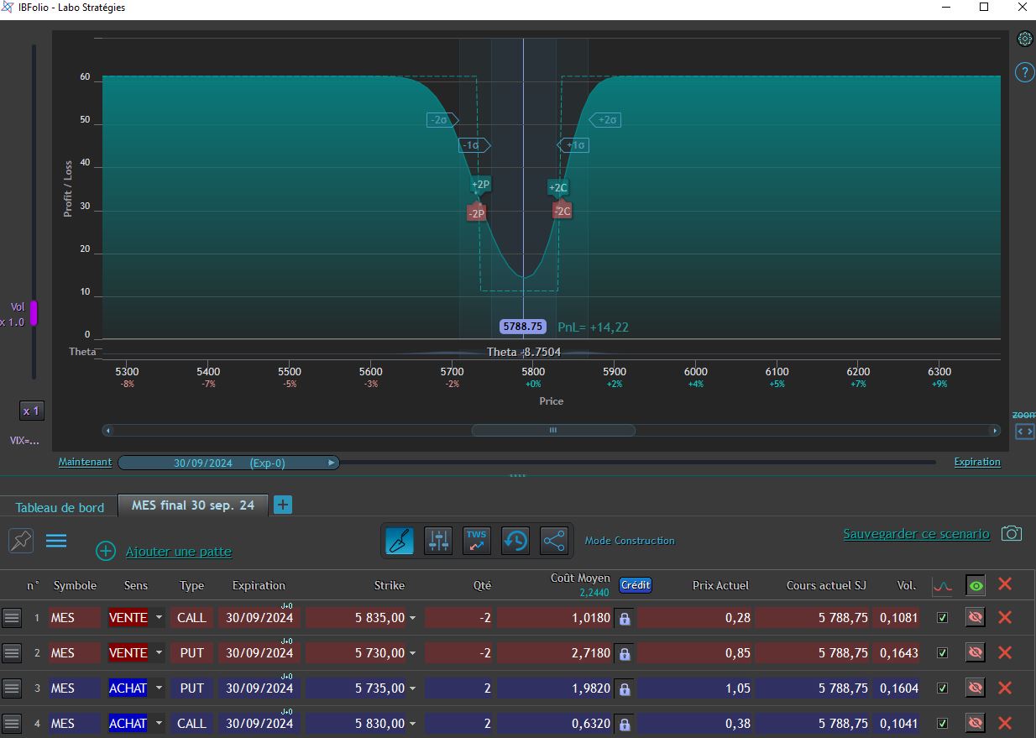The height and width of the screenshot is (738, 1036).
Task: Click the purple Vol slider handle
Action: (34, 313)
